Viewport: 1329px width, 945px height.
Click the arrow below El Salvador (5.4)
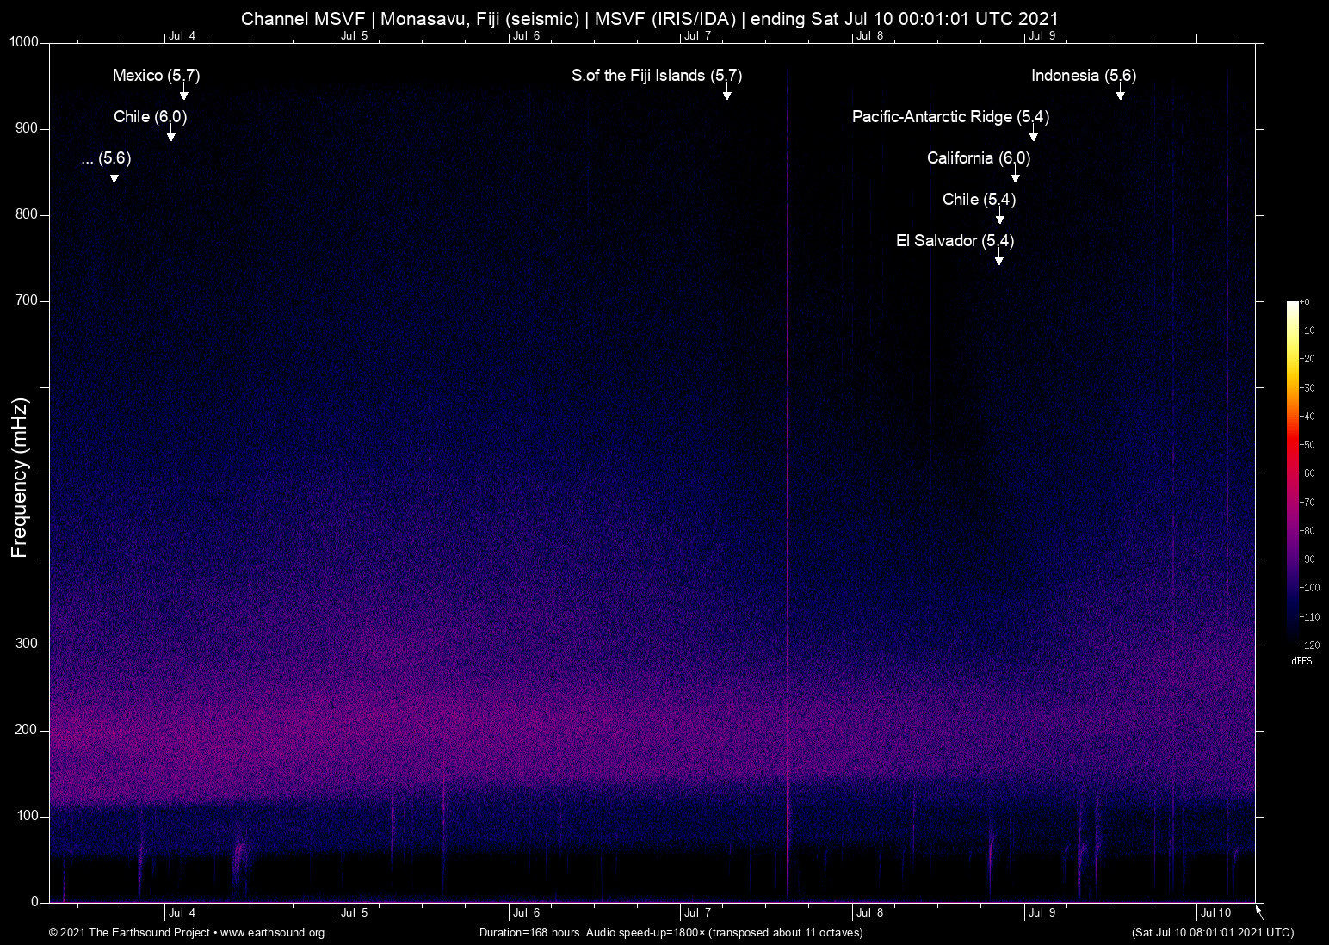(x=998, y=259)
